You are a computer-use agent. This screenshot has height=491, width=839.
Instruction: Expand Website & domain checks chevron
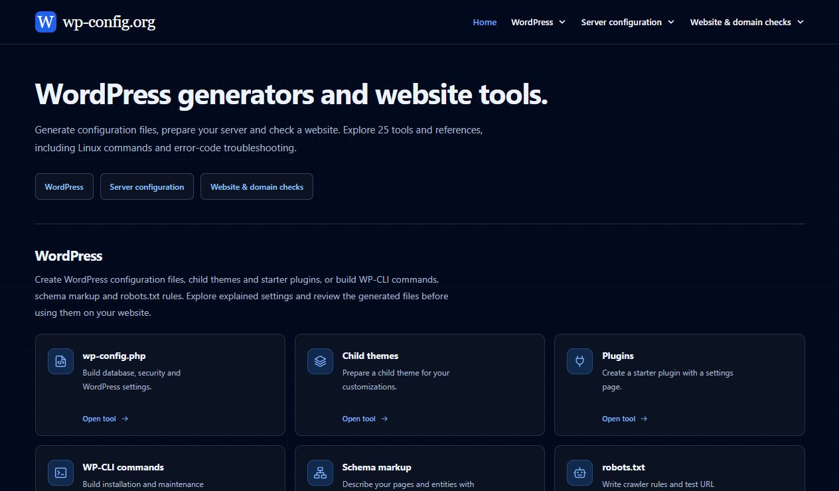coord(801,22)
